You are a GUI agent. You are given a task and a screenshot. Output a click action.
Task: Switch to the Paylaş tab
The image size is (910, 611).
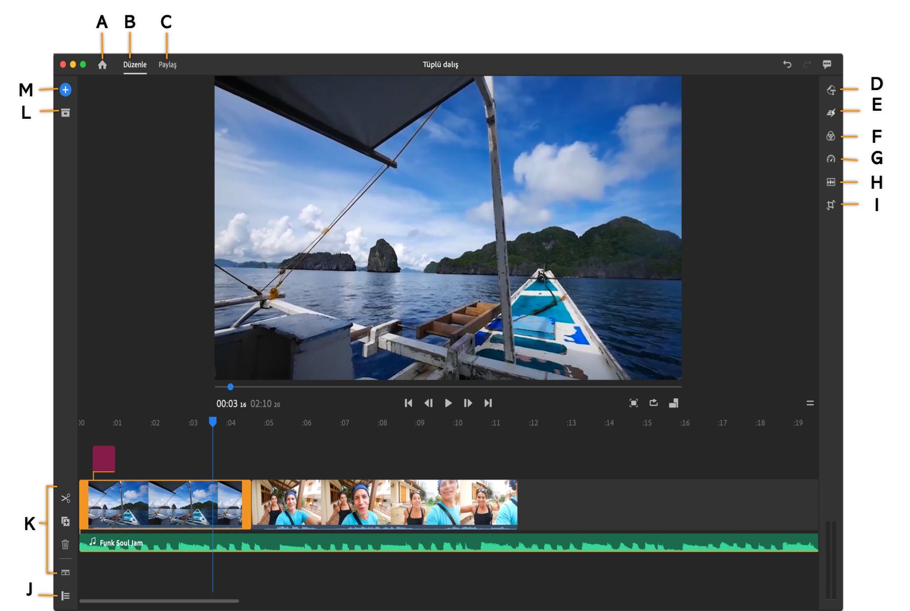point(168,65)
